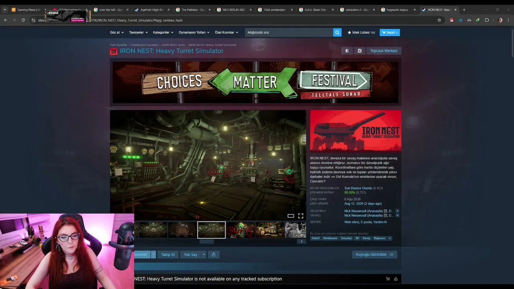This screenshot has width=514, height=289.
Task: Open the Yok Say dropdown arrow
Action: coord(204,254)
